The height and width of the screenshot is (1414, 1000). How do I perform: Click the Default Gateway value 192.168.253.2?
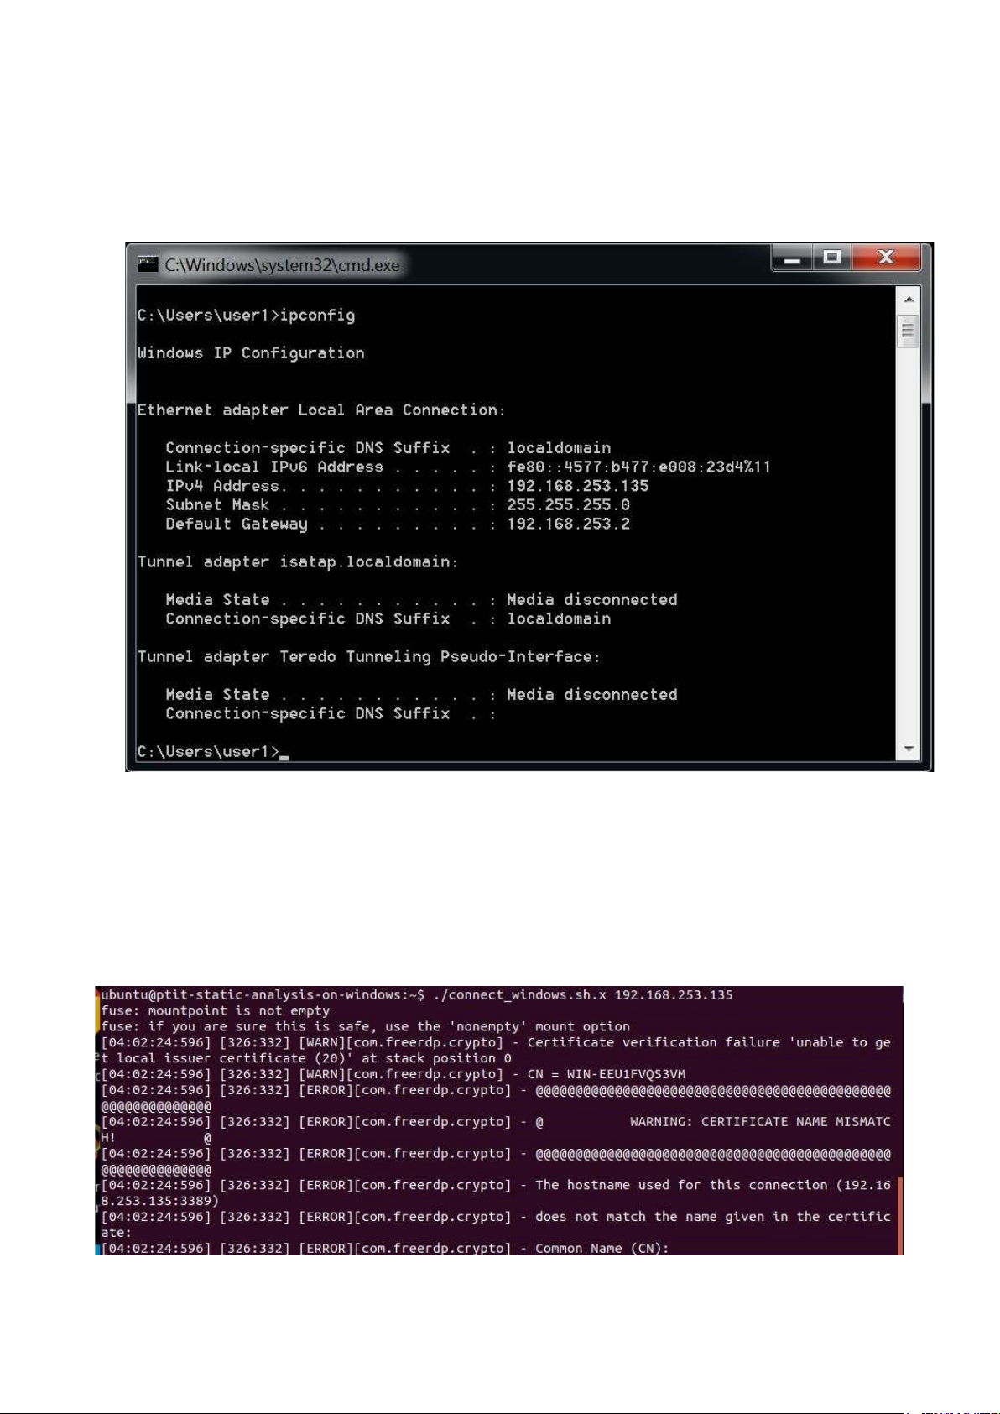(x=568, y=524)
